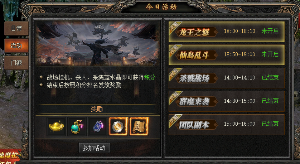
Task: Open the 团队副本 event entry
Action: [x=227, y=124]
